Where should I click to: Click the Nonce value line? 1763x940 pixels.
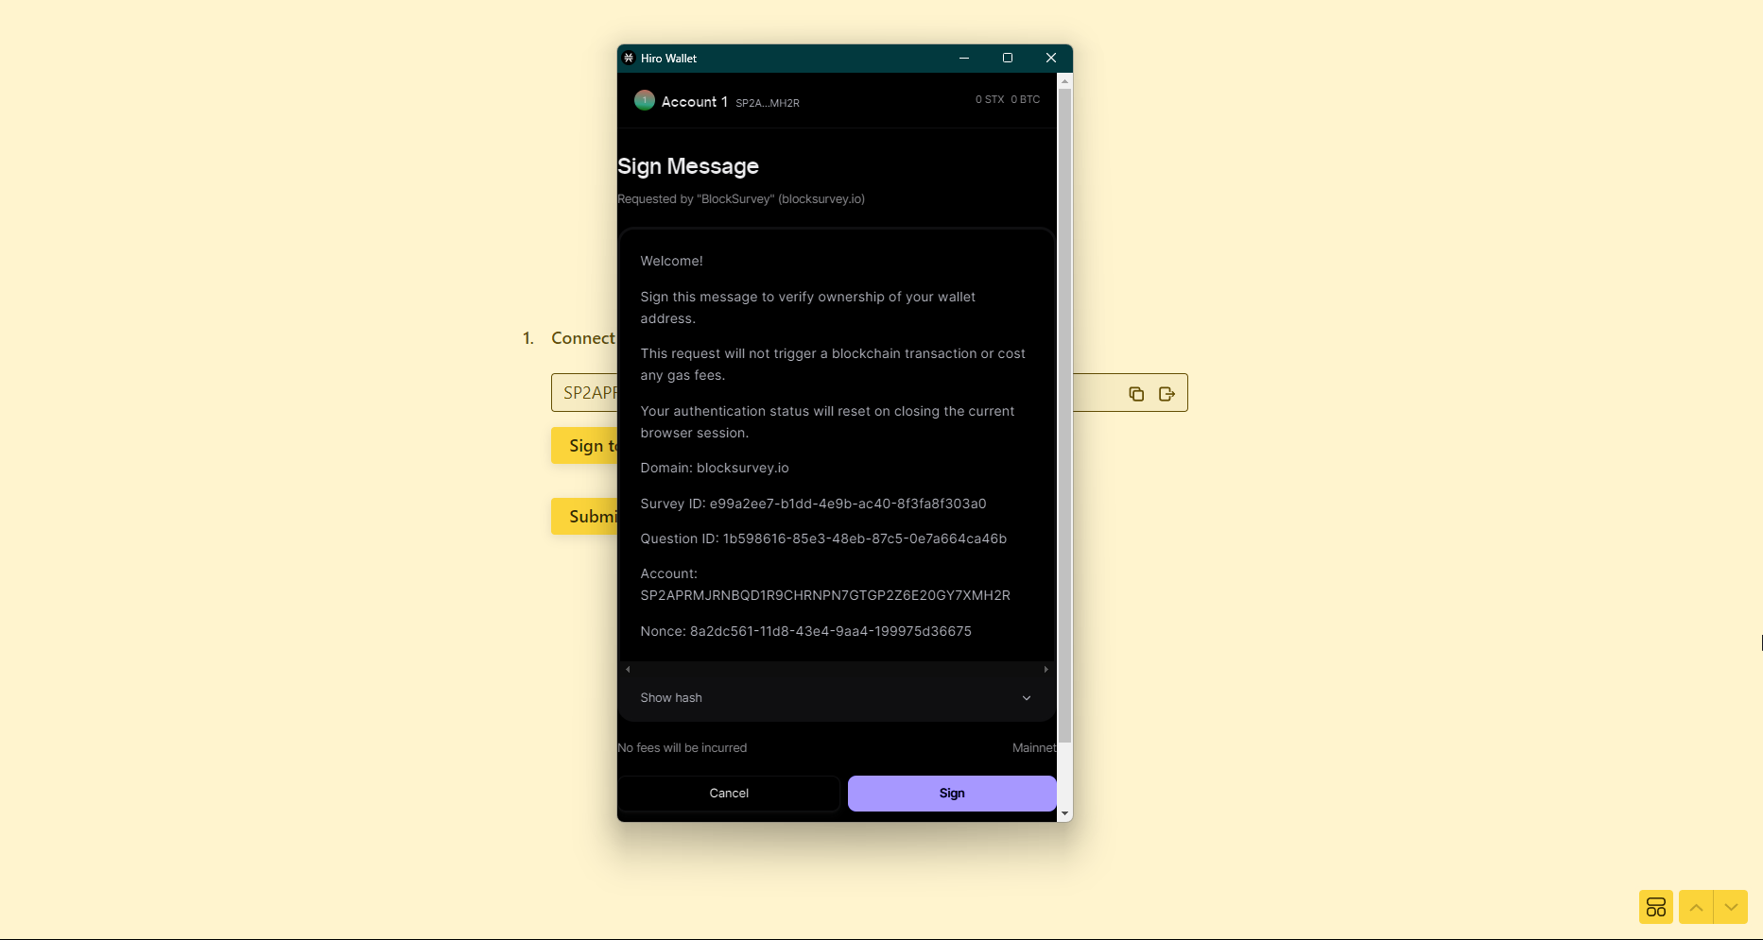click(x=805, y=632)
